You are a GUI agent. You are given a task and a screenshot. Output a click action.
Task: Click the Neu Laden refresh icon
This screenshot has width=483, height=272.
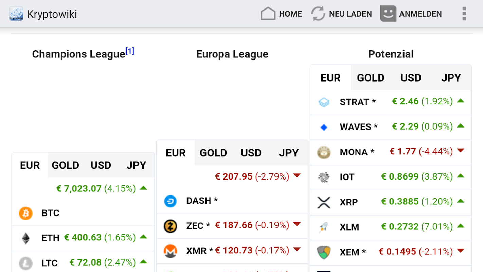[x=318, y=14]
